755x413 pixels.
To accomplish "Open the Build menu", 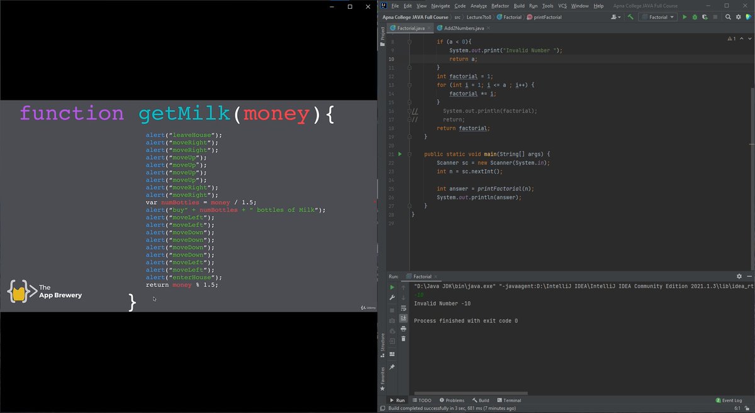I will point(519,6).
